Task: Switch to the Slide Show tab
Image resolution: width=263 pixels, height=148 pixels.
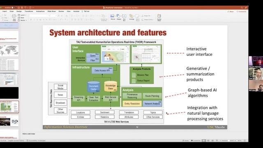Action: 52,12
